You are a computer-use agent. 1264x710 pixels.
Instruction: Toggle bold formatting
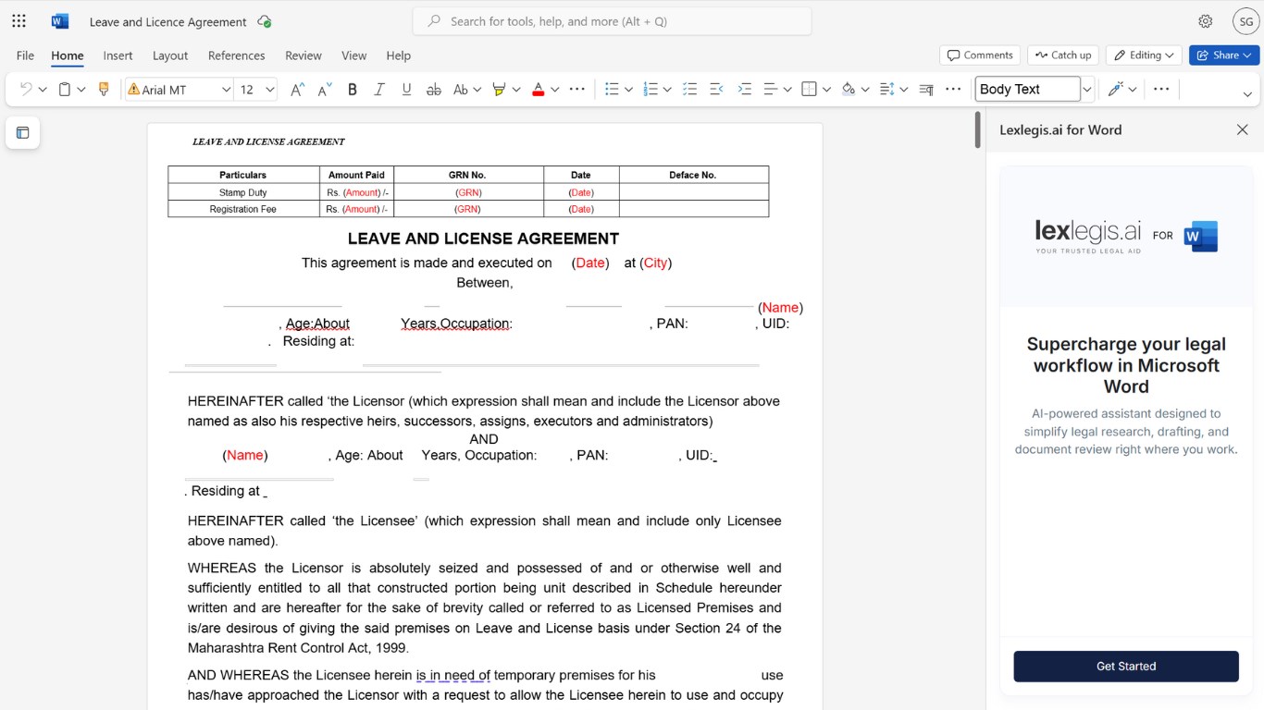coord(352,90)
